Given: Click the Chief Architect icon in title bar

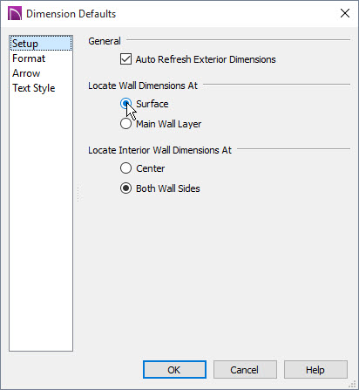Looking at the screenshot, I should tap(15, 14).
